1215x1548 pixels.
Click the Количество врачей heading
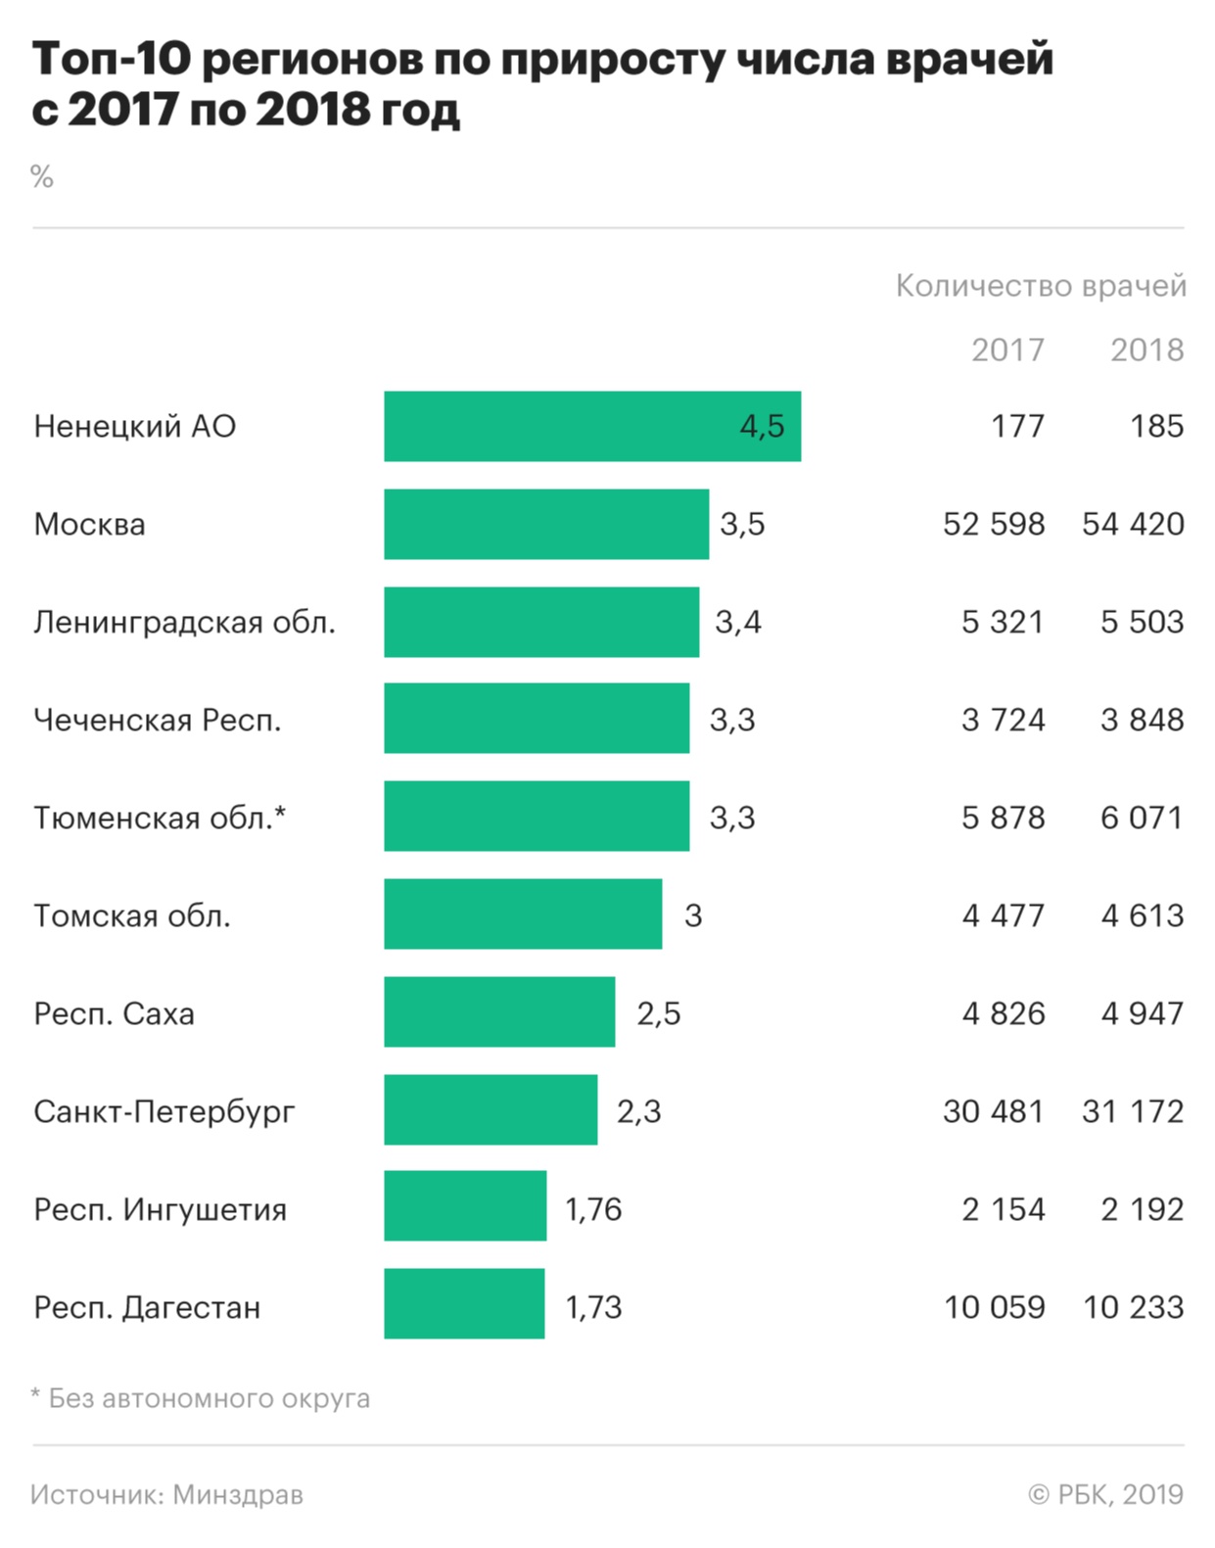1041,286
